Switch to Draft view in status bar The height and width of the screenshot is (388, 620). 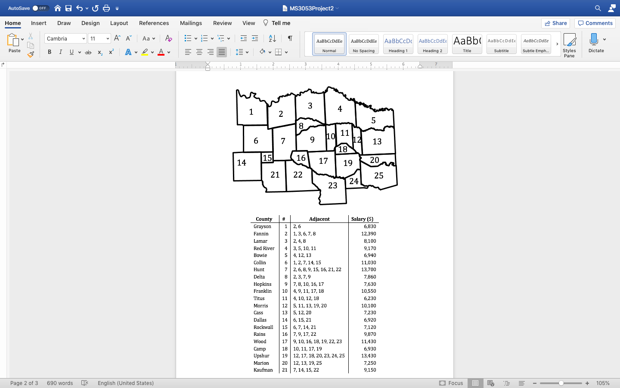[521, 383]
